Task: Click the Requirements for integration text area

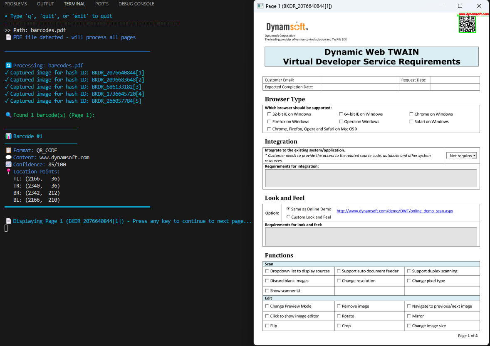Action: pyautogui.click(x=371, y=178)
